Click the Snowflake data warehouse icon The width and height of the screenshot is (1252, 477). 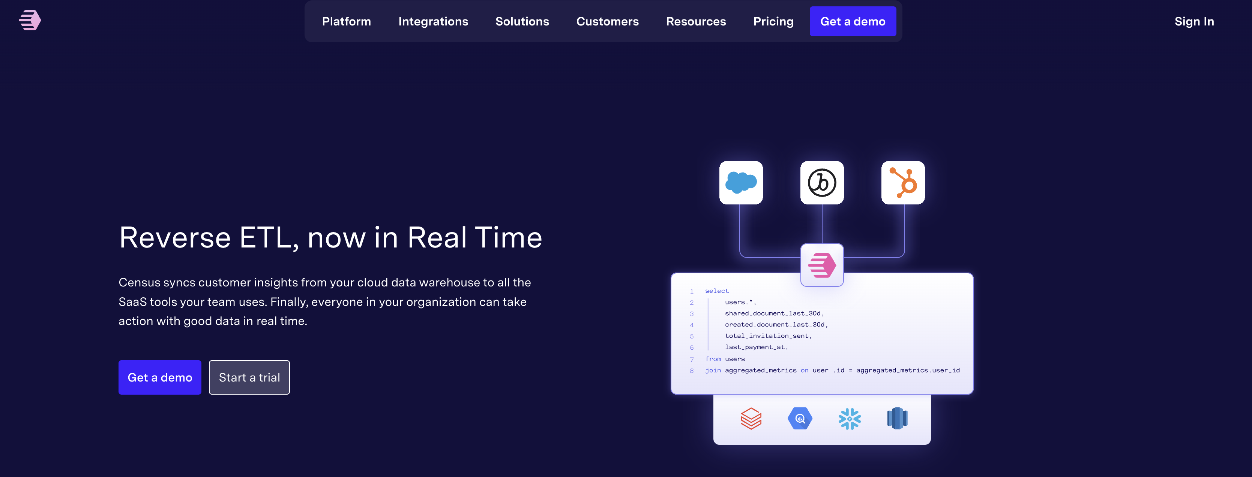click(849, 418)
